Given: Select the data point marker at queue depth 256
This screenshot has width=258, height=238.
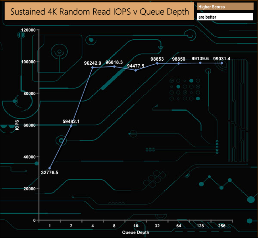Looking at the screenshot, I should click(x=222, y=63).
